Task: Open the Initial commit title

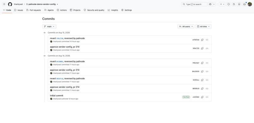Action: coord(56,95)
